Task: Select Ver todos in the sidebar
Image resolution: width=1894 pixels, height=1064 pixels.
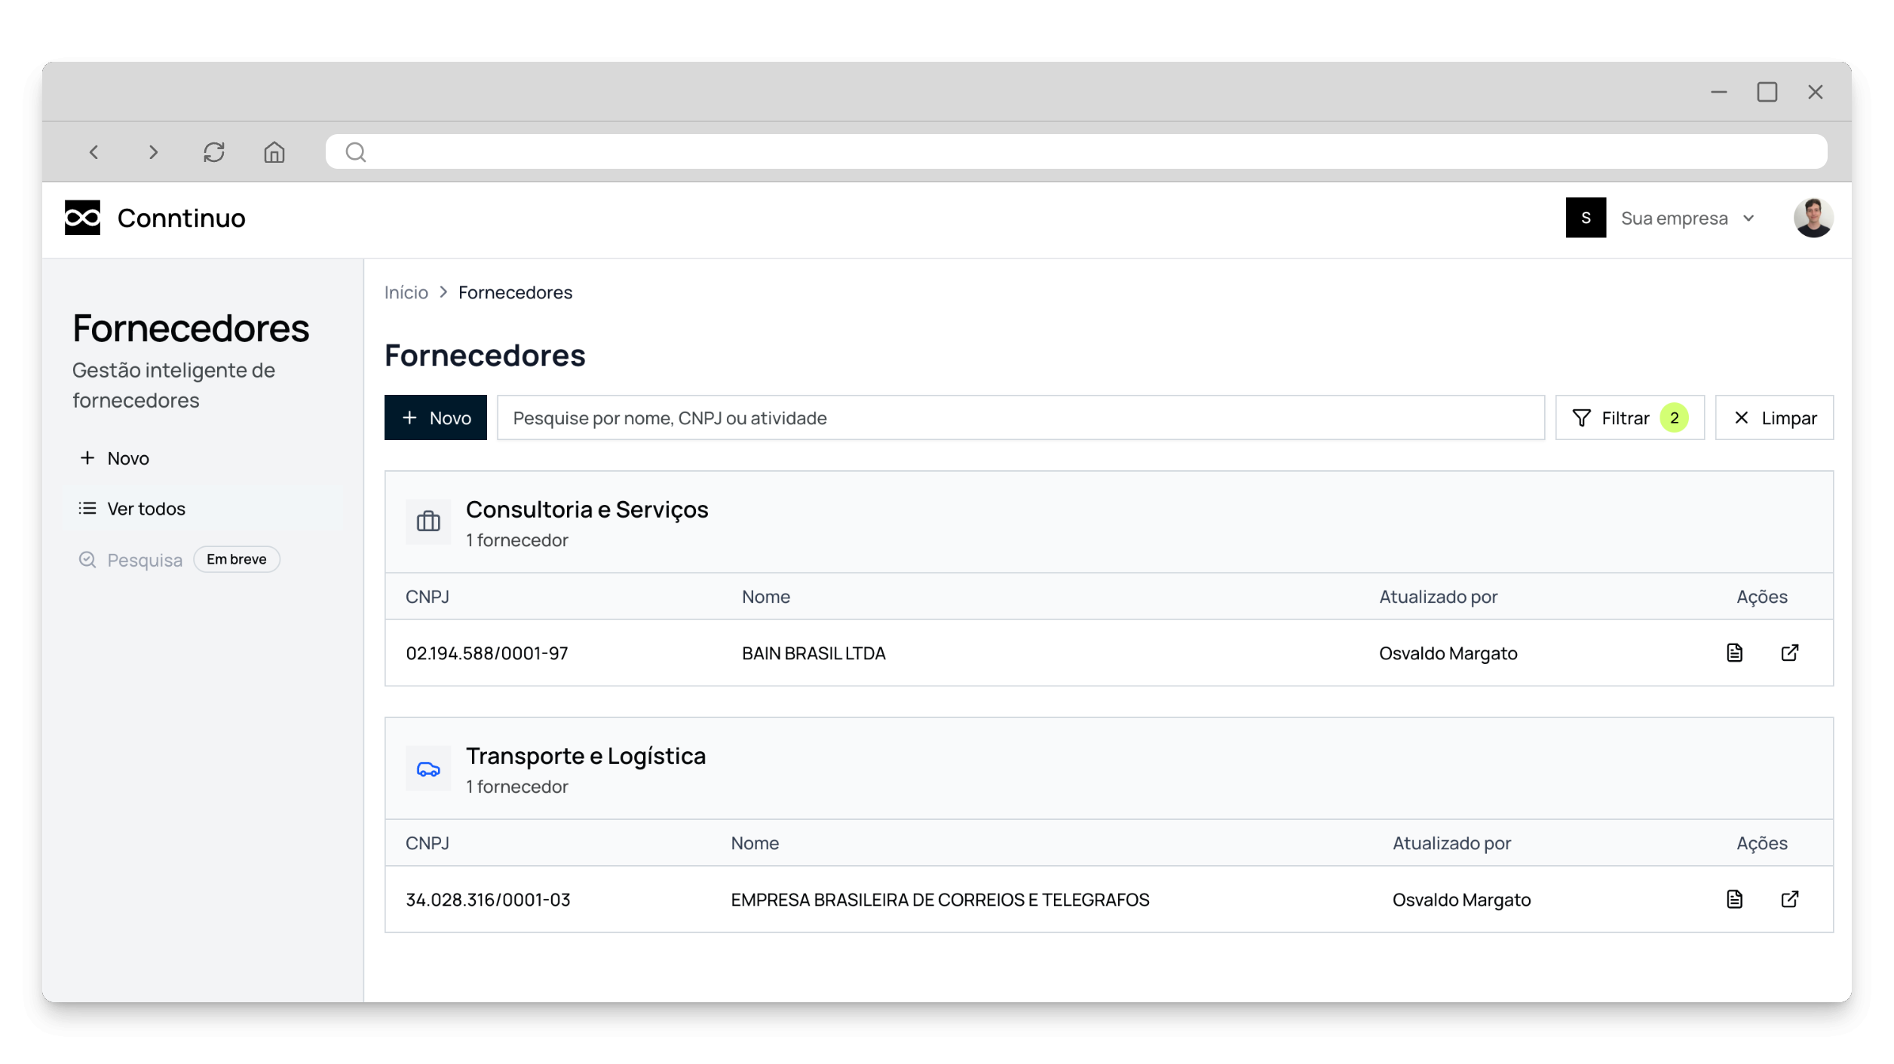Action: pyautogui.click(x=146, y=509)
